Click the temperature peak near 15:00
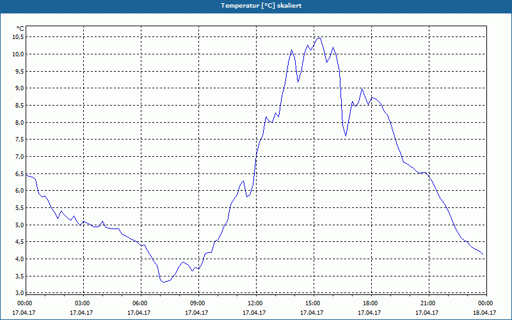 (319, 38)
